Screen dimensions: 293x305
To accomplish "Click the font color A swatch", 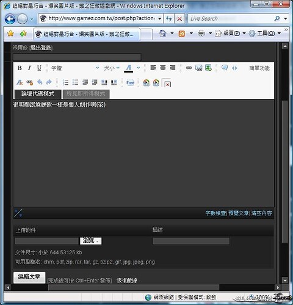I will (129, 68).
